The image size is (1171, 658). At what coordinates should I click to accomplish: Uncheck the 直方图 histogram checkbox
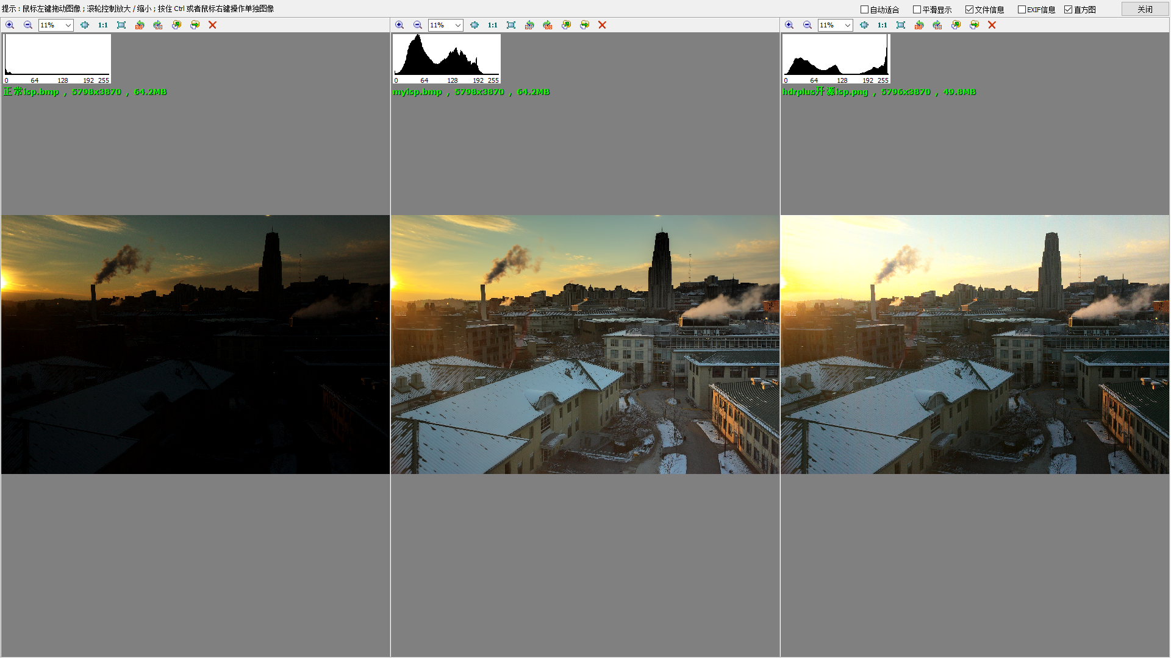pyautogui.click(x=1068, y=10)
